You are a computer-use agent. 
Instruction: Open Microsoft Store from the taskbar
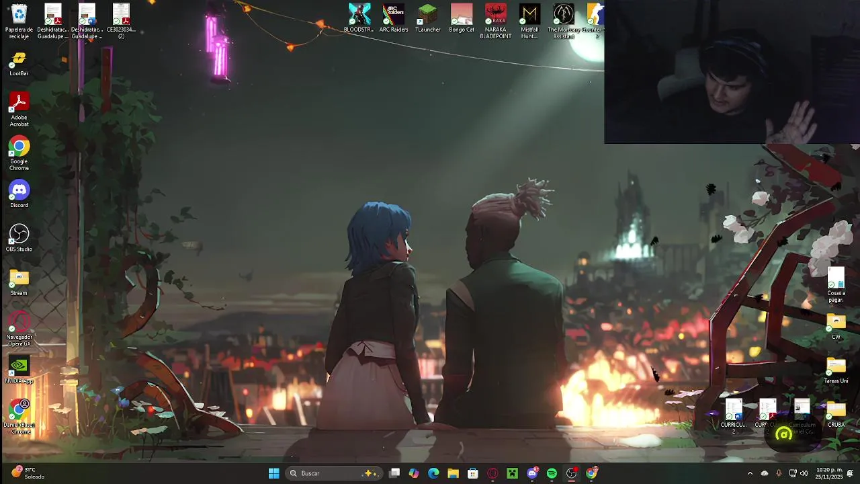(473, 473)
